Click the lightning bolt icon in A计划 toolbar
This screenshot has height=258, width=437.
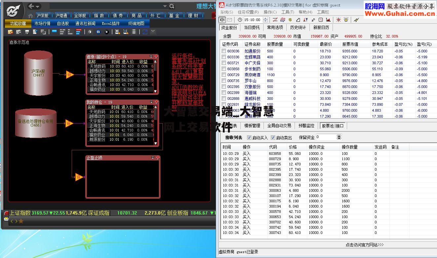click(356, 20)
